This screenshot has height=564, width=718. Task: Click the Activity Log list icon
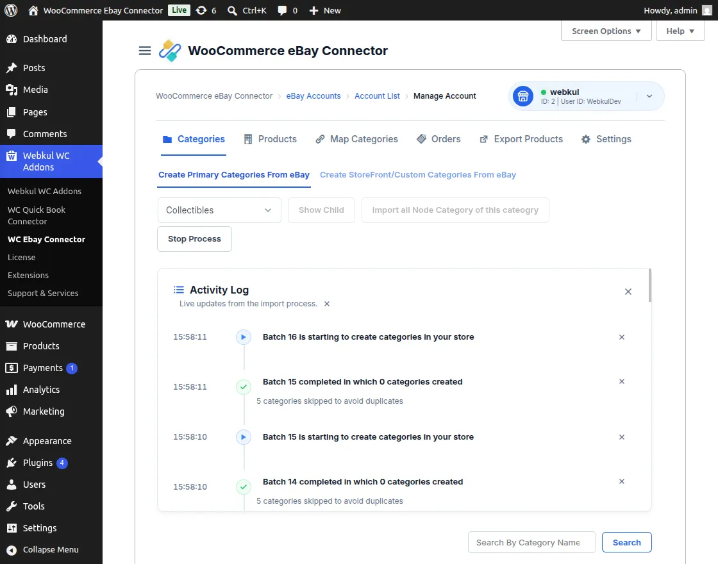tap(179, 290)
